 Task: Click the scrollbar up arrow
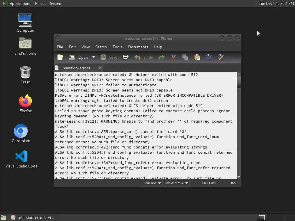point(239,74)
